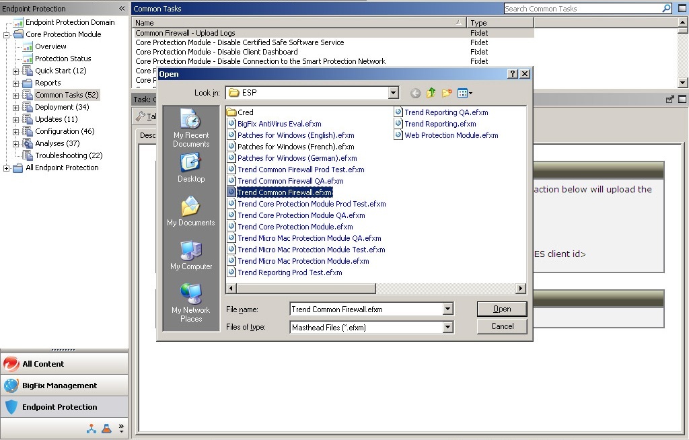Open the File name dropdown arrow
The height and width of the screenshot is (440, 689).
[447, 309]
